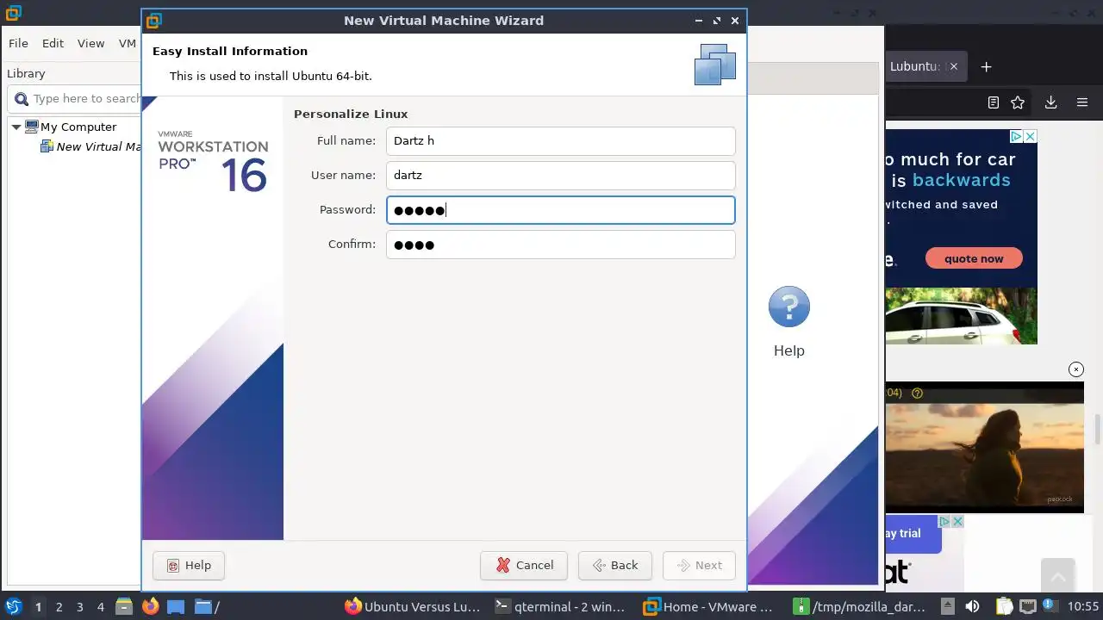This screenshot has width=1103, height=620.
Task: Click the VMware icon in wizard title bar
Action: pyautogui.click(x=153, y=21)
